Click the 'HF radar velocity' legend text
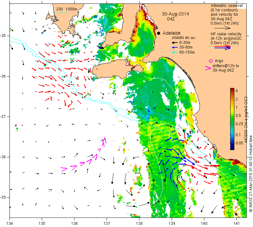253x227 pixels. coord(226,34)
